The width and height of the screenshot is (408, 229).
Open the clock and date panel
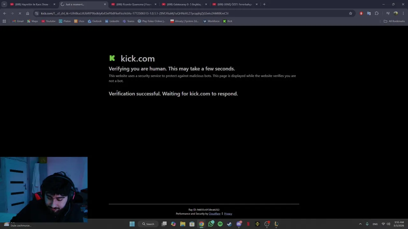(399, 224)
